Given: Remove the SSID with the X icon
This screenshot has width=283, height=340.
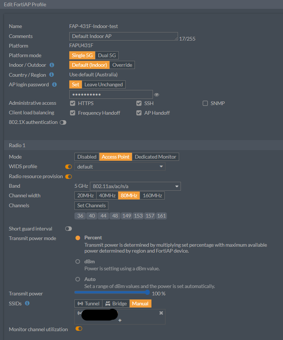Looking at the screenshot, I should tap(161, 313).
